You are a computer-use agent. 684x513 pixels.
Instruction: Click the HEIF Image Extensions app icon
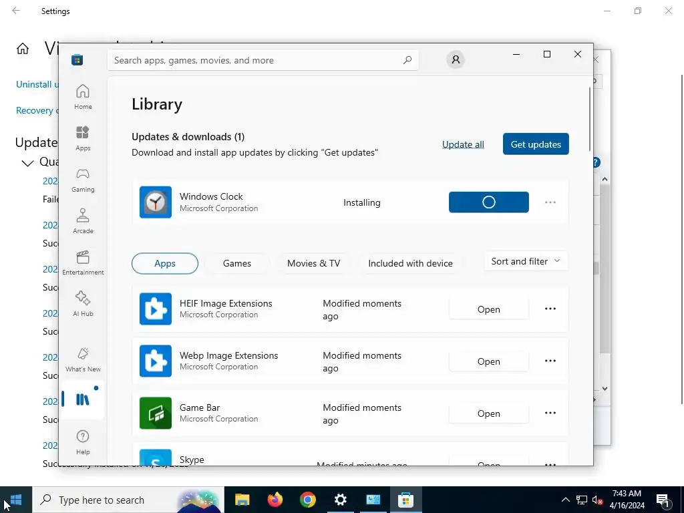(x=156, y=309)
